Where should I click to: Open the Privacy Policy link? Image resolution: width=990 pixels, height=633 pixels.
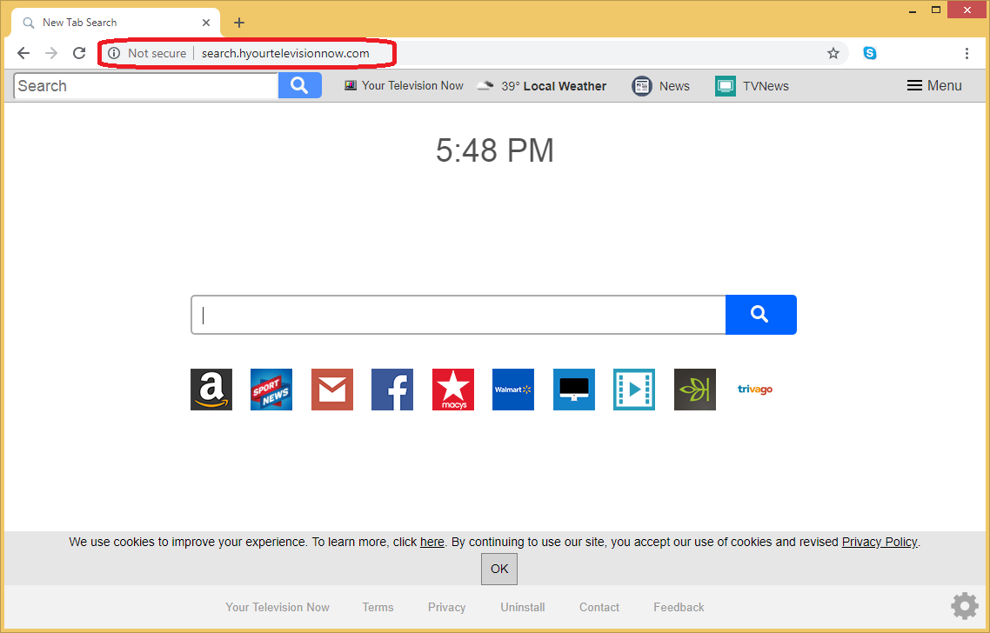click(x=879, y=542)
